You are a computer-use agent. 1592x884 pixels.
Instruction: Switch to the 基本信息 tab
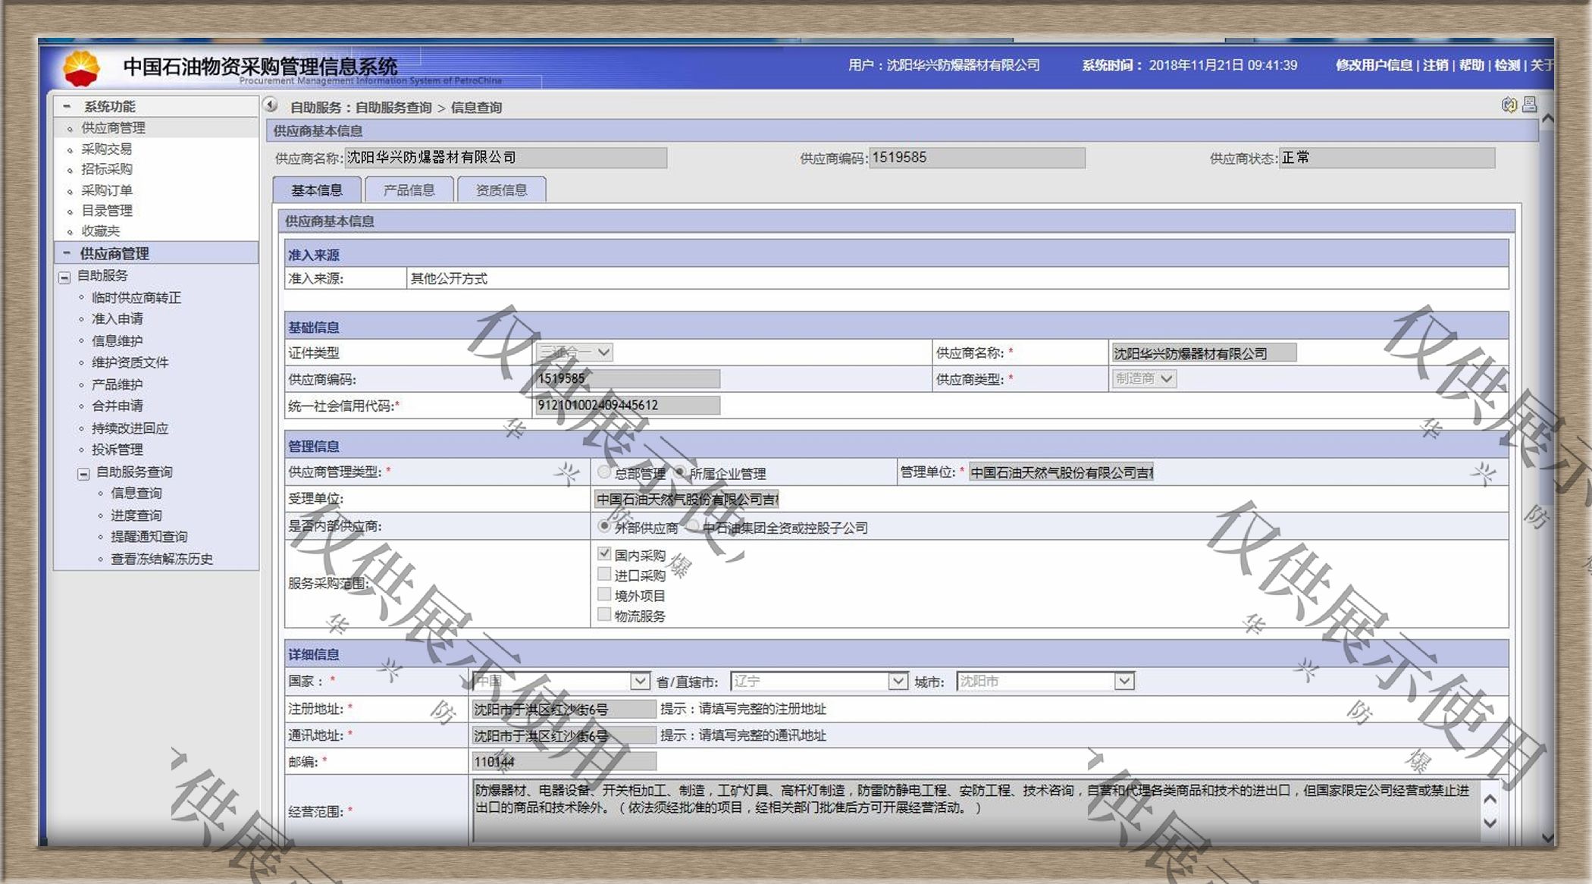click(317, 190)
